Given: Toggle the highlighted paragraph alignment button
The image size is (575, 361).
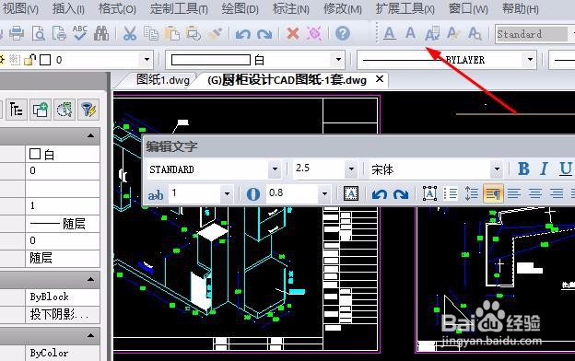Looking at the screenshot, I should (493, 193).
